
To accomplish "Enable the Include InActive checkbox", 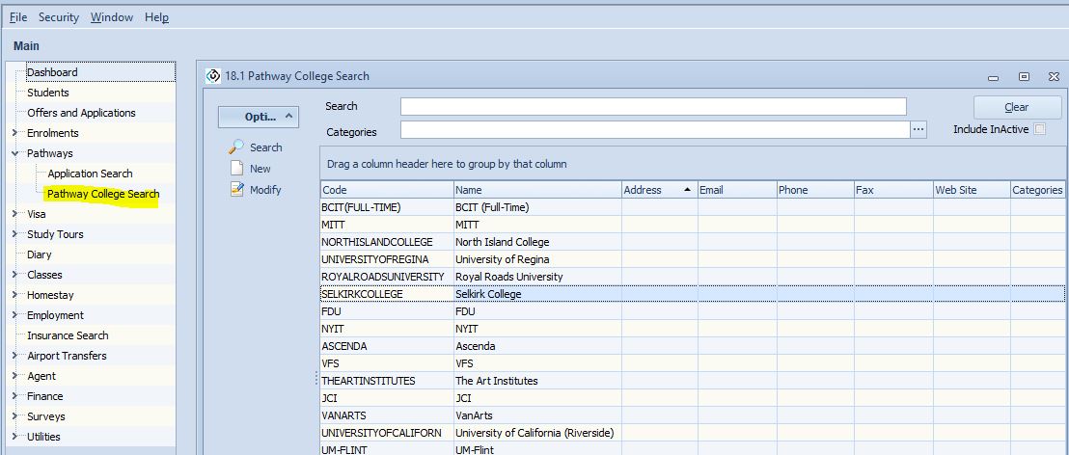I will coord(1039,129).
